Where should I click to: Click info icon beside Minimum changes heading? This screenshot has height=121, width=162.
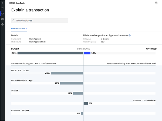point(130,35)
